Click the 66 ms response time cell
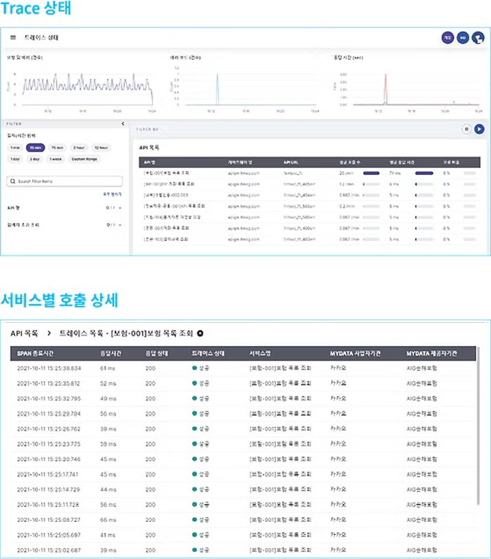Screen dimensions: 491x559 [x=108, y=520]
